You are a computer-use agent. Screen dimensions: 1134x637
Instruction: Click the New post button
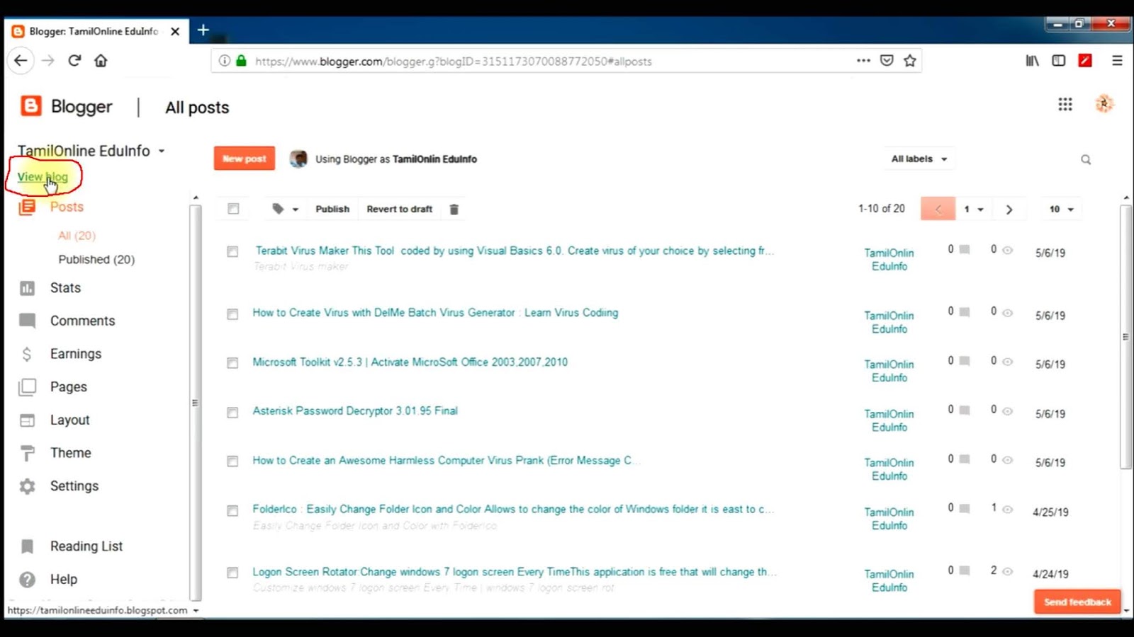pyautogui.click(x=245, y=159)
